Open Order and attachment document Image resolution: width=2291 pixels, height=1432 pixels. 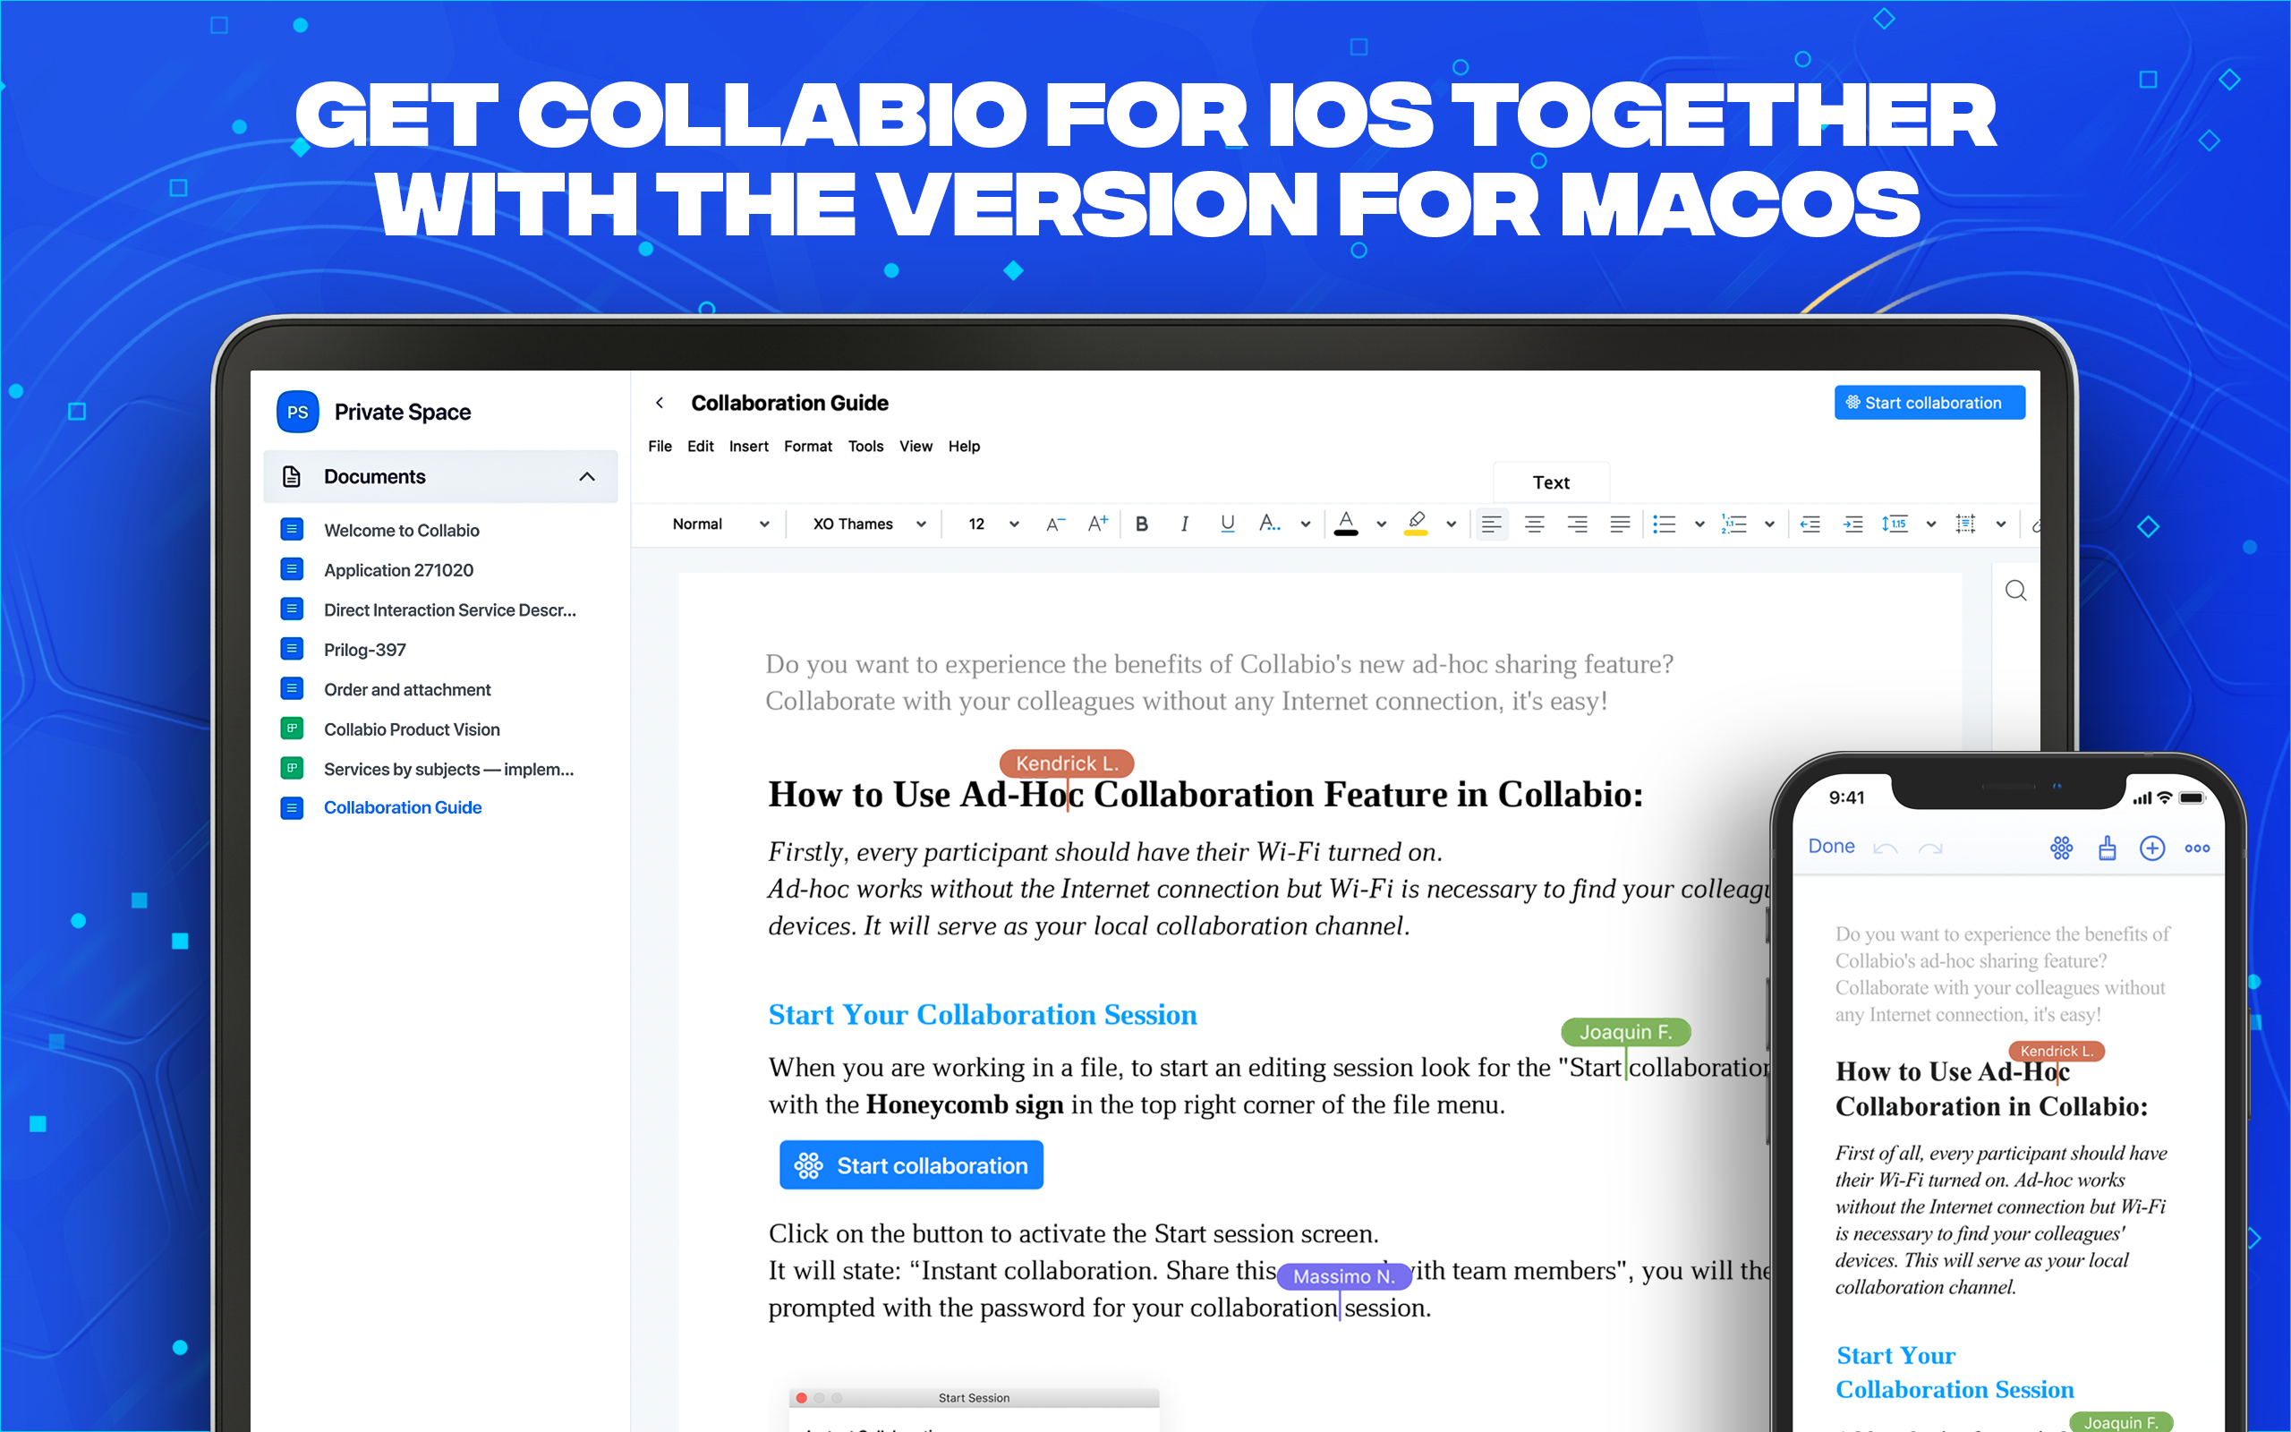tap(407, 689)
